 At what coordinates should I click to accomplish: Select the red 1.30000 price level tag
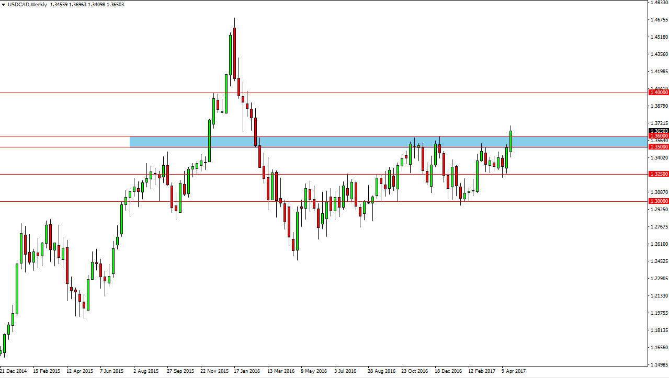[658, 201]
